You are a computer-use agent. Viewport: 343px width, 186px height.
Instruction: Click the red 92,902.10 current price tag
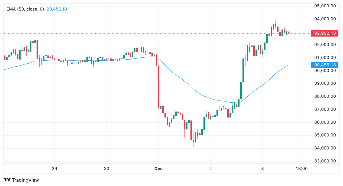click(325, 33)
